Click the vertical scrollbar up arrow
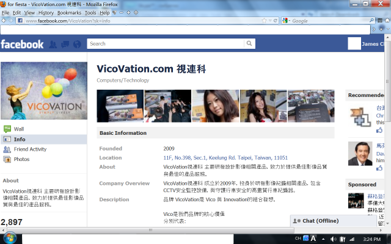This screenshot has width=391, height=244. tap(387, 38)
